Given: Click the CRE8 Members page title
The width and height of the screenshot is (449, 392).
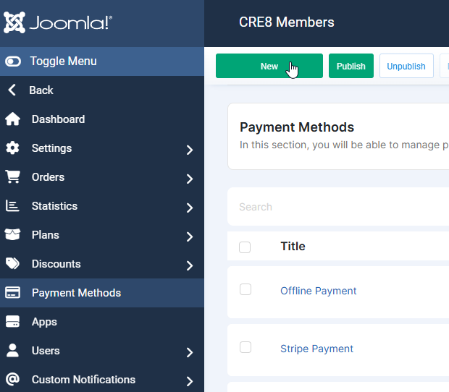Looking at the screenshot, I should (287, 22).
